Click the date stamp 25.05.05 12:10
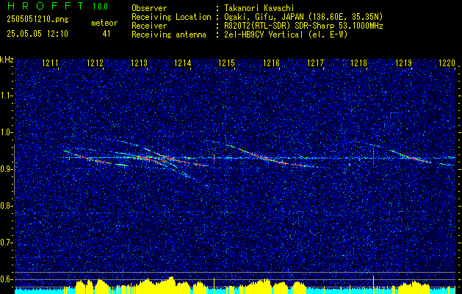 tap(37, 34)
